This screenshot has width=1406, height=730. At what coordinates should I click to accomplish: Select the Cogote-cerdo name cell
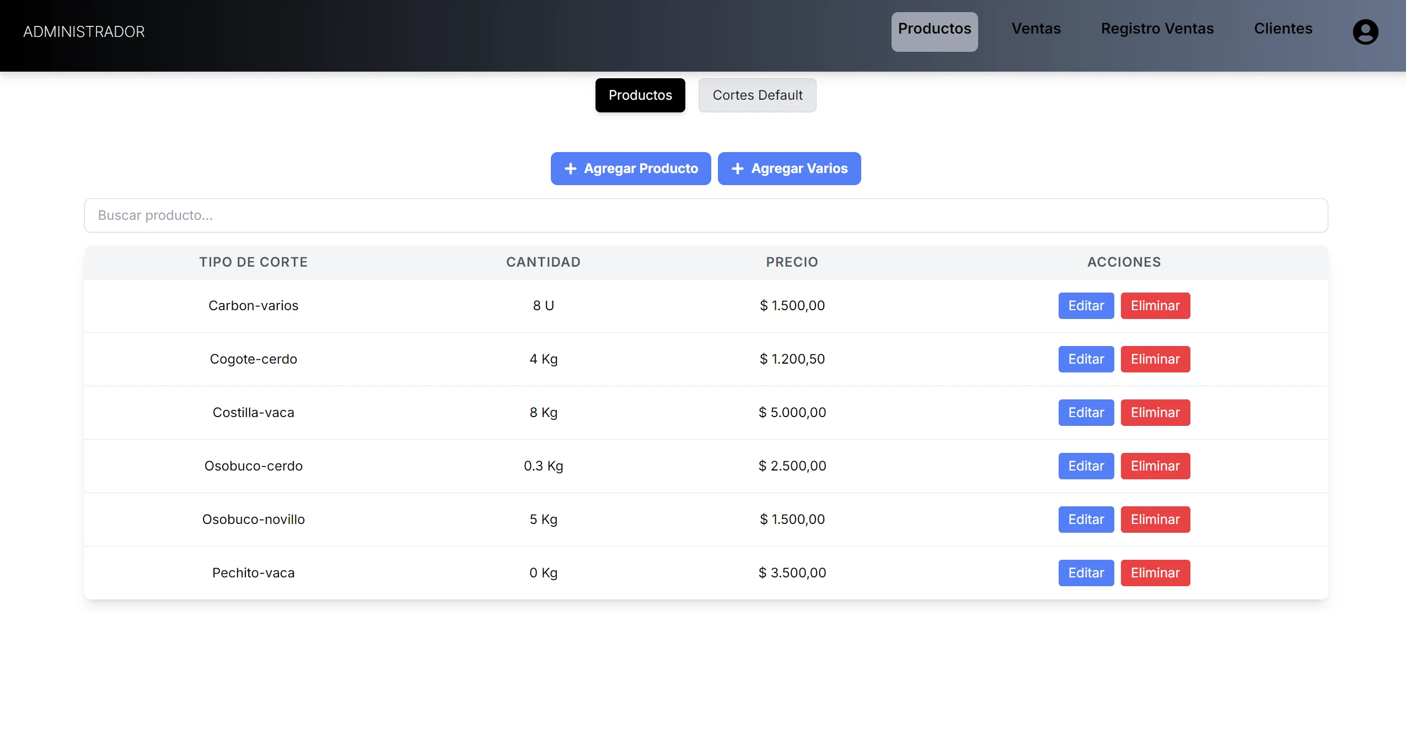254,359
